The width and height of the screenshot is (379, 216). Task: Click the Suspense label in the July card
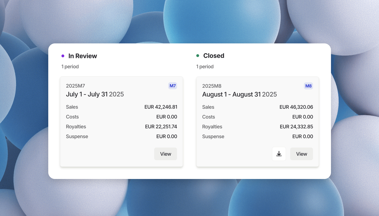click(x=77, y=136)
